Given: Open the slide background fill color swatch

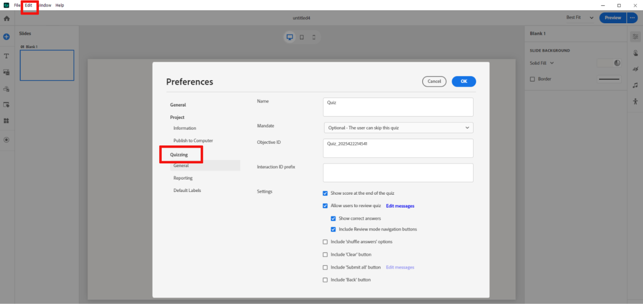Looking at the screenshot, I should click(609, 63).
